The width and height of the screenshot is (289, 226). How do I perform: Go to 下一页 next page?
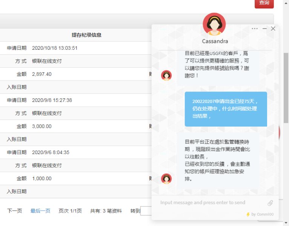pos(15,211)
